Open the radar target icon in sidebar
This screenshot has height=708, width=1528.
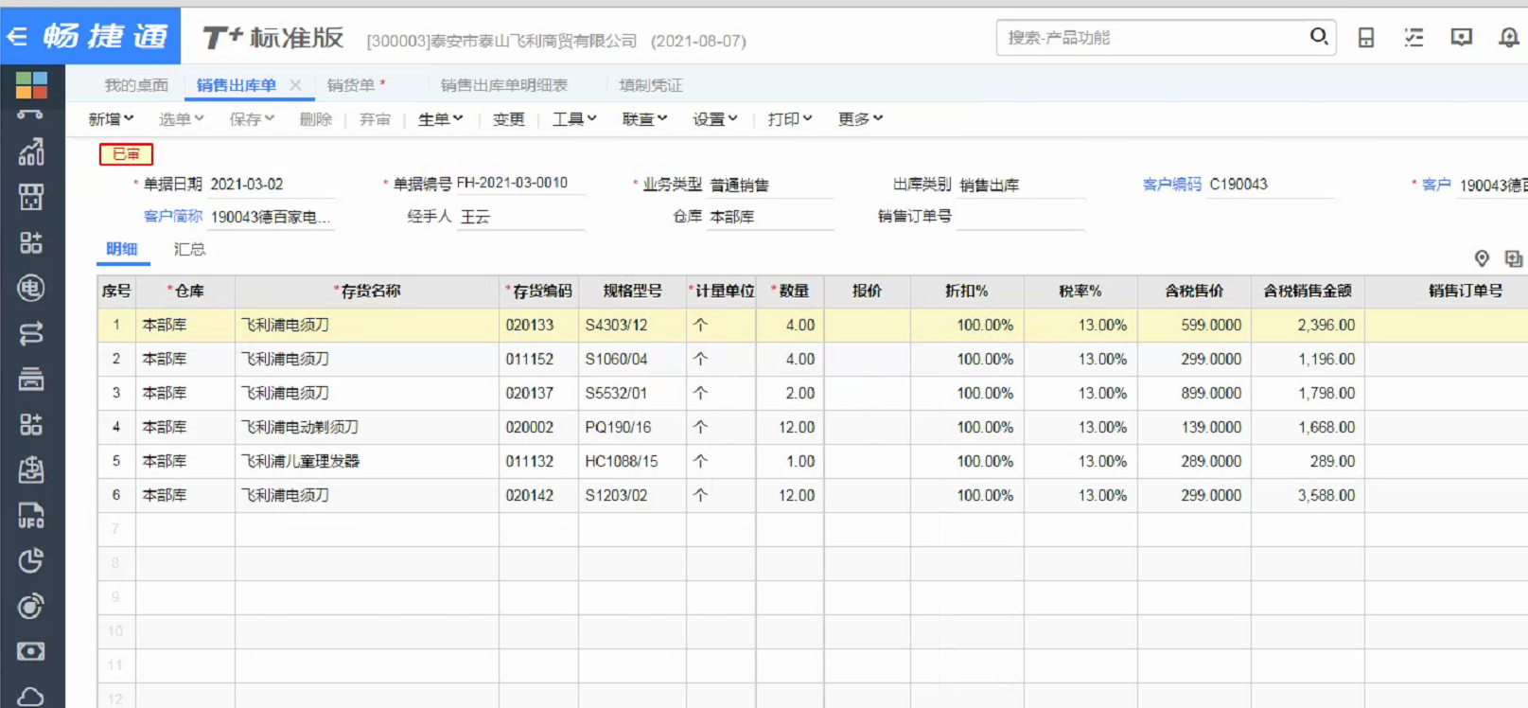(31, 606)
